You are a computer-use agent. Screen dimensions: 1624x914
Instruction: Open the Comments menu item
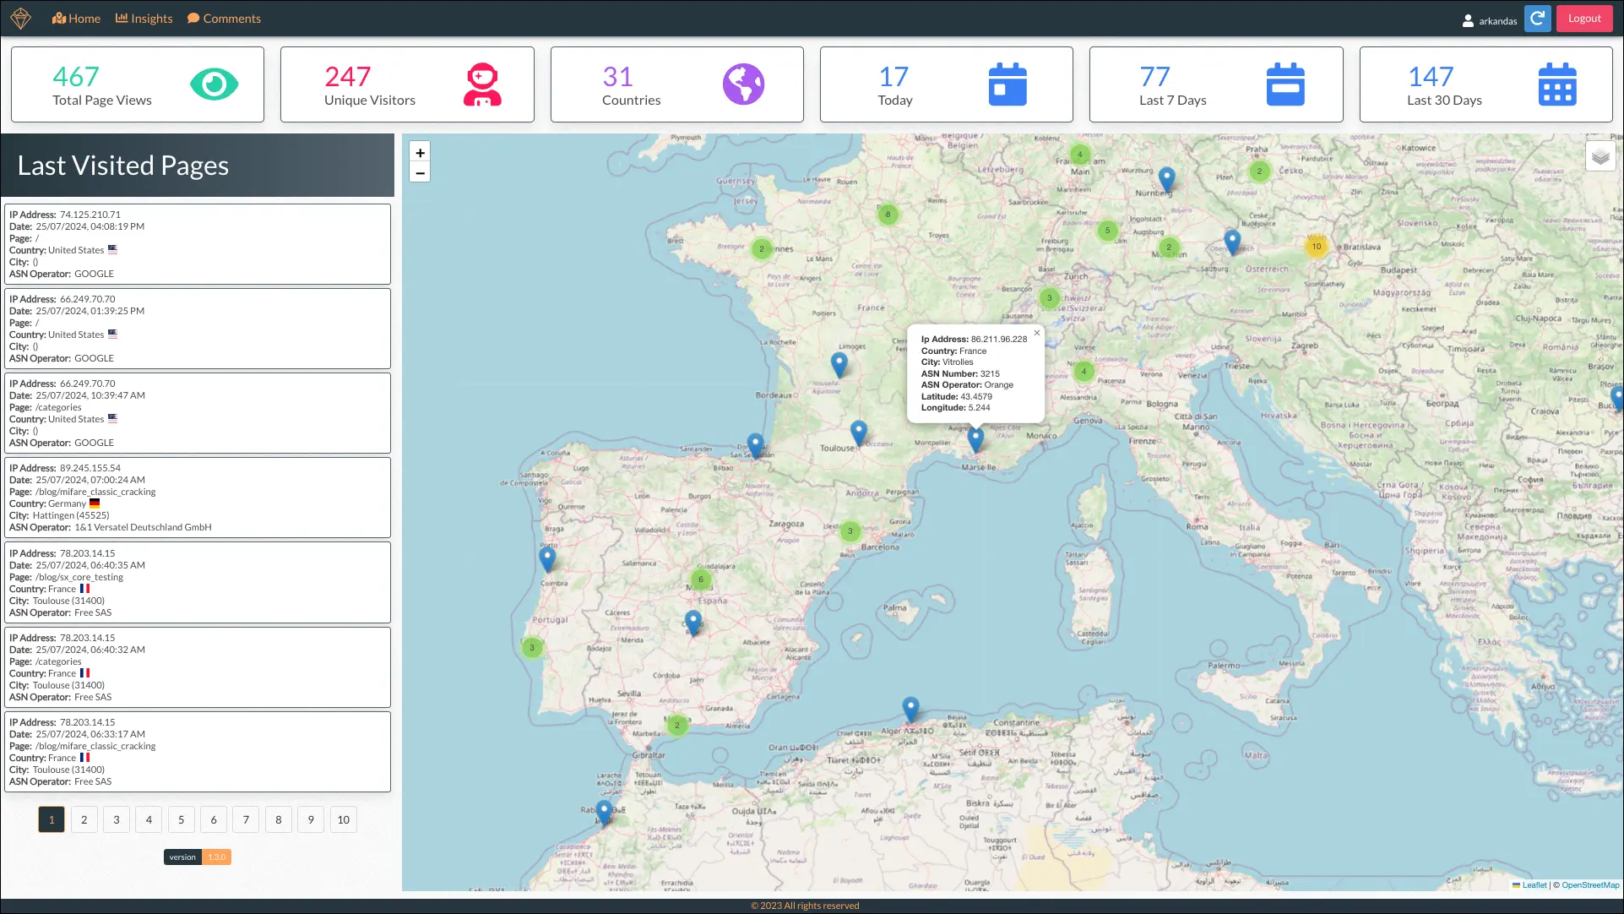(x=224, y=19)
